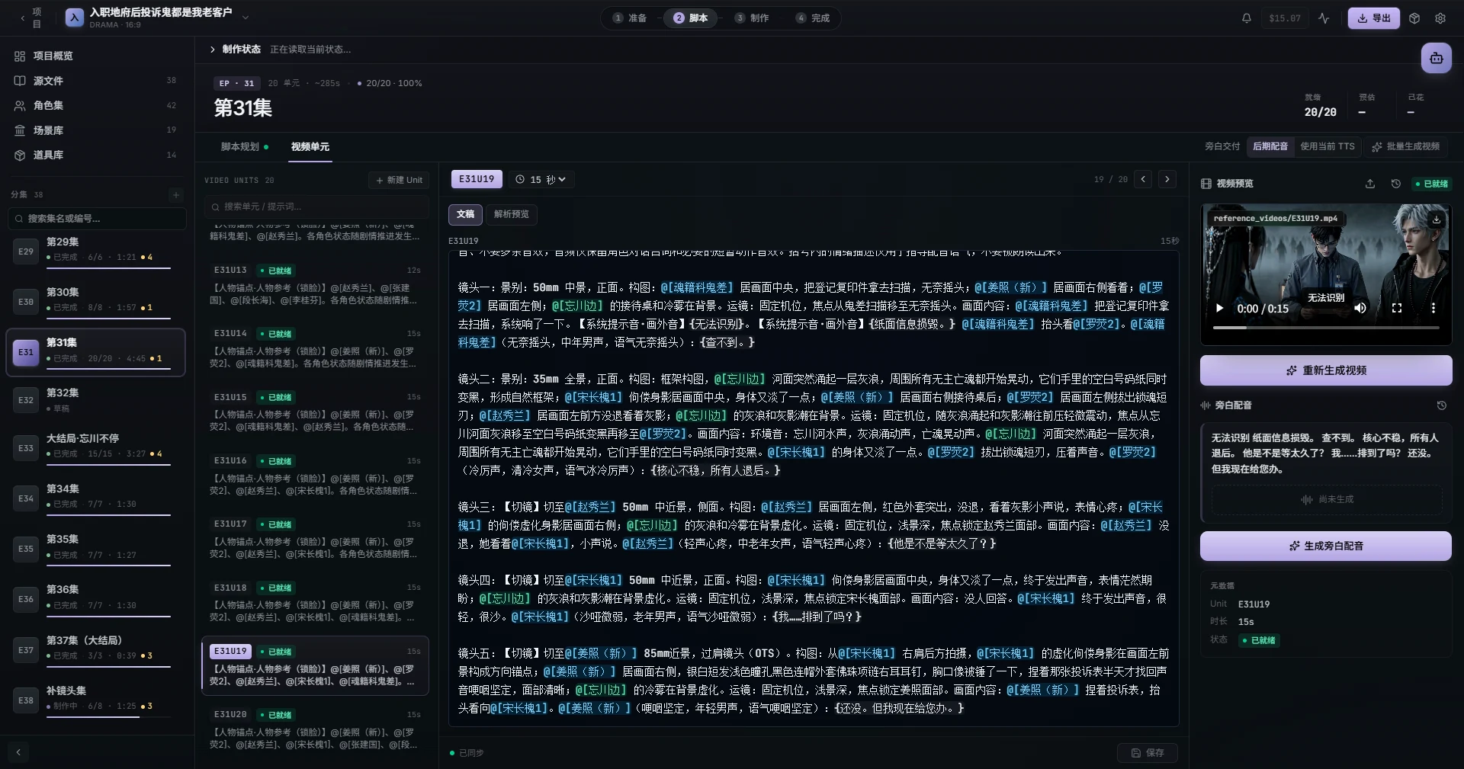
Task: Mute the video preview audio
Action: click(1360, 308)
